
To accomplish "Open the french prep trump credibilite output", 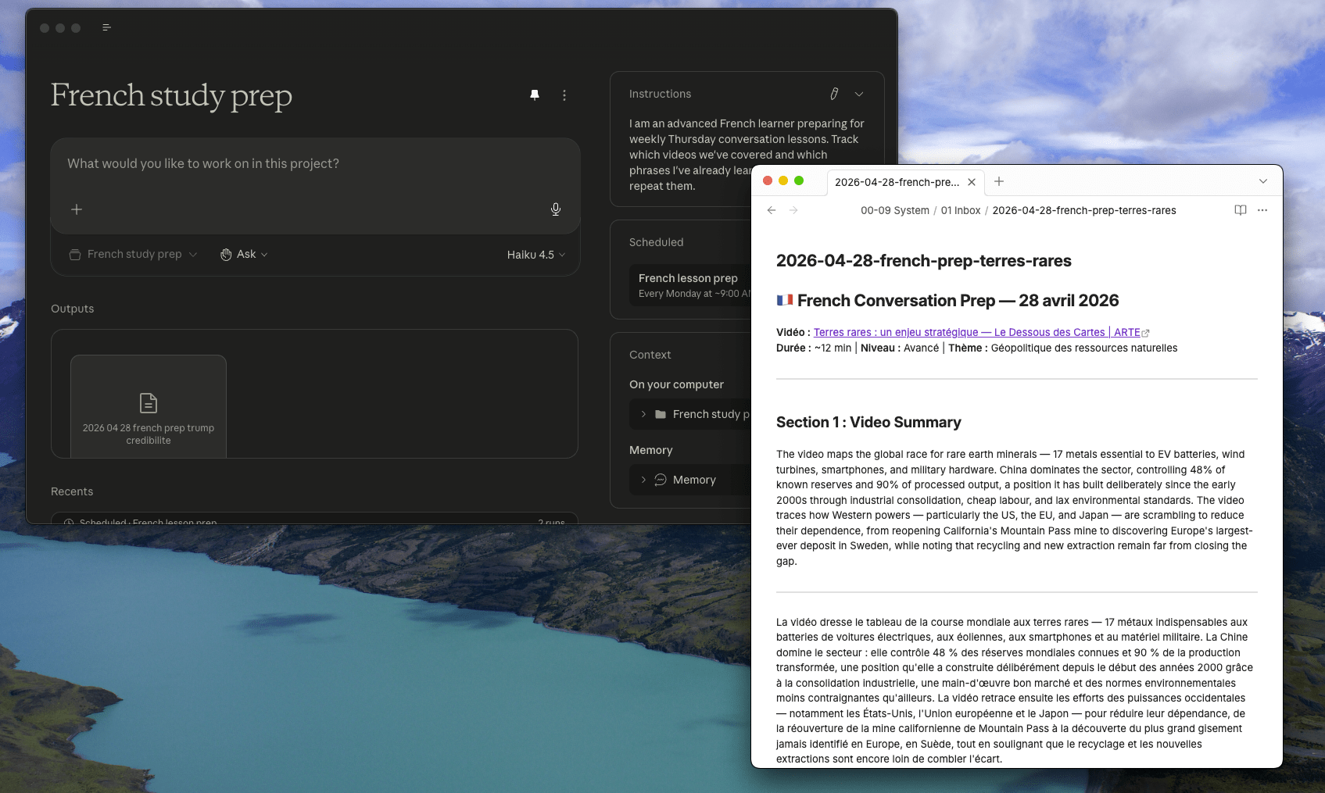I will coord(149,406).
